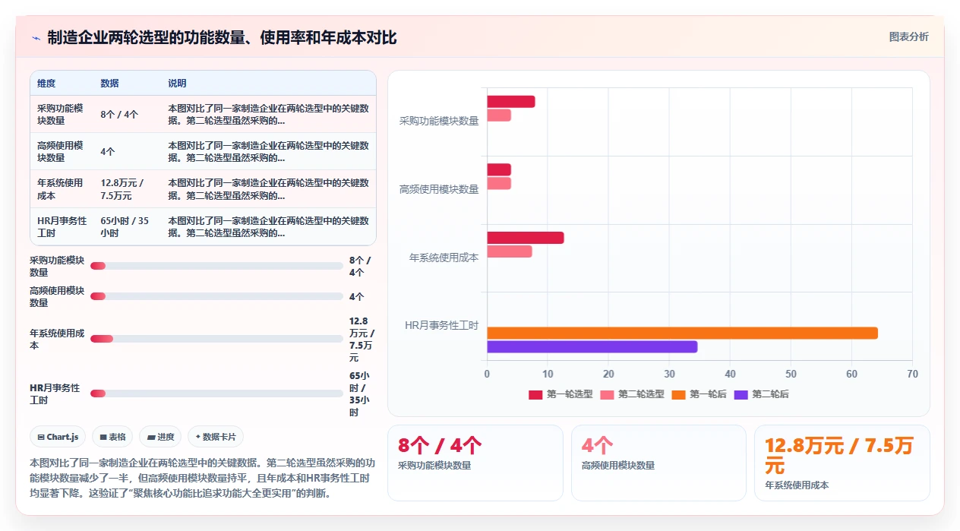Screen dimensions: 960x531
Task: Click the purple 第二轮后 bar in the chart
Action: click(x=592, y=346)
